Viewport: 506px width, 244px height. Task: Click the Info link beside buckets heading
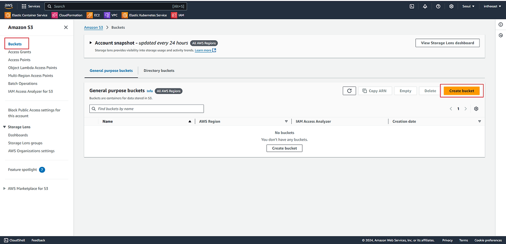pyautogui.click(x=150, y=91)
